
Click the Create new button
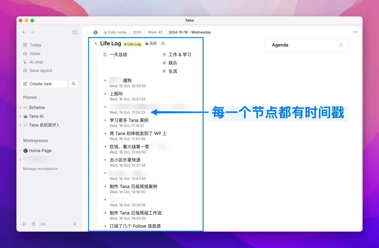coord(44,84)
